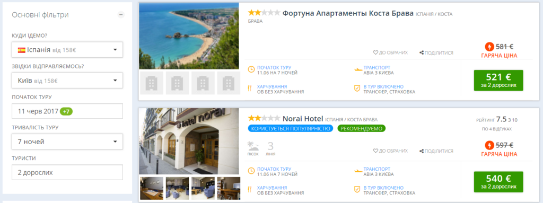Click Гаряча ціна label under 581 €
Viewport: 543px width, 203px height.
(499, 56)
